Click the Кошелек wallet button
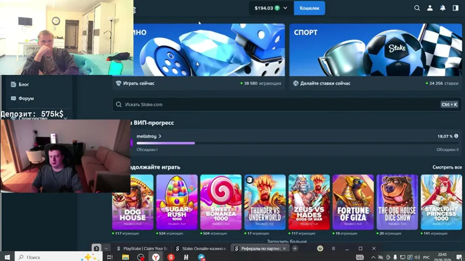 pos(309,8)
